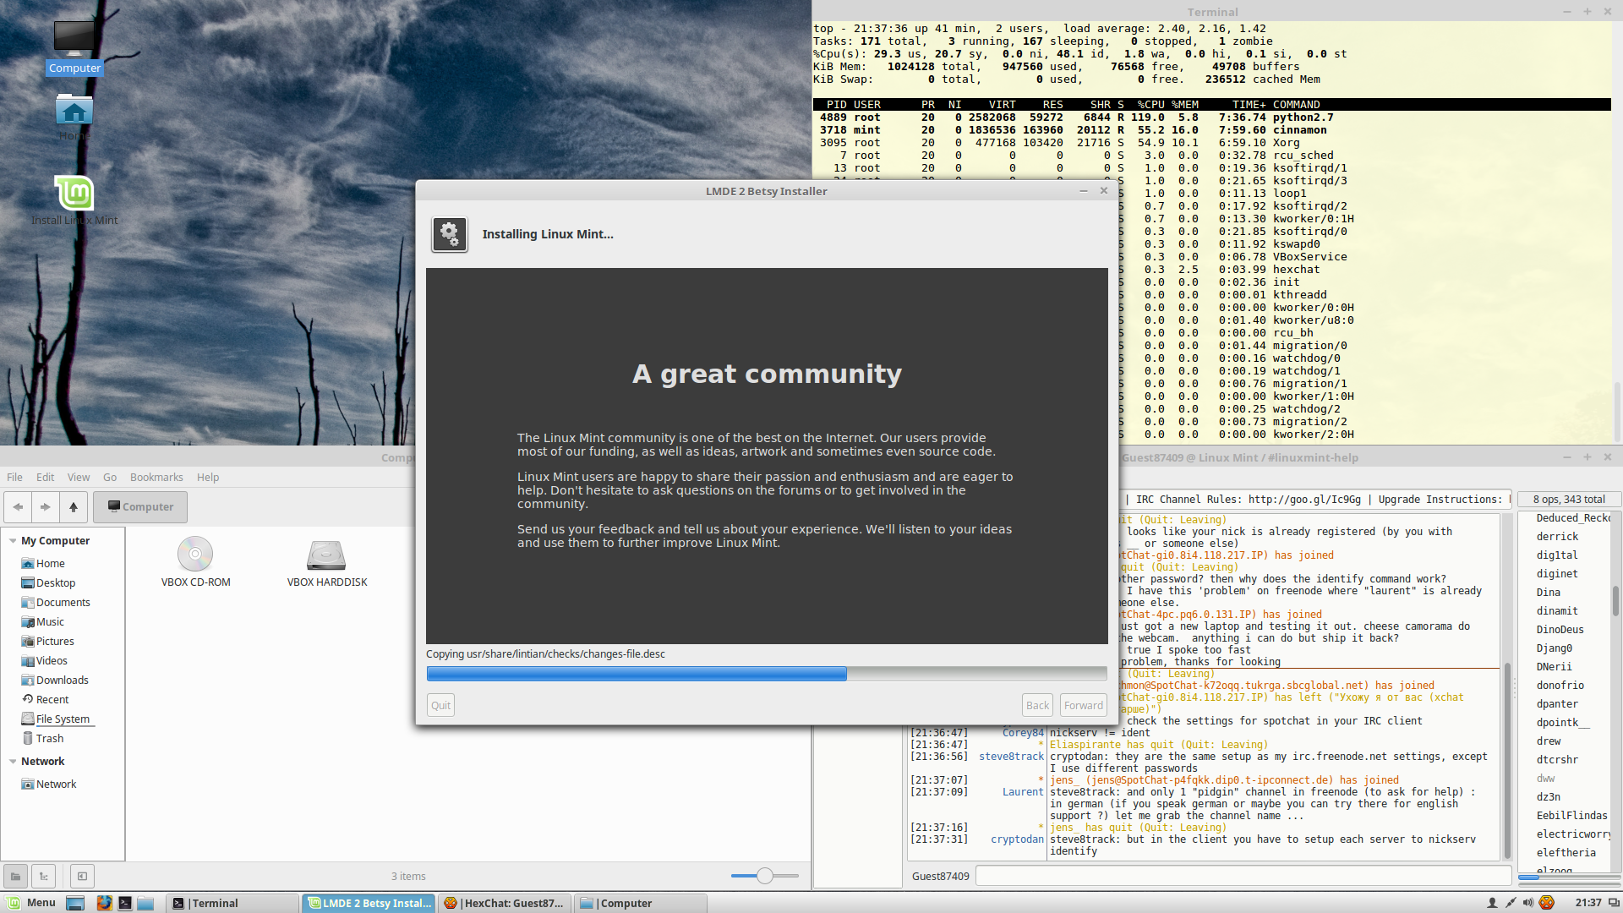Launch Terminal from the panel launcher
This screenshot has height=913, width=1623.
[125, 903]
